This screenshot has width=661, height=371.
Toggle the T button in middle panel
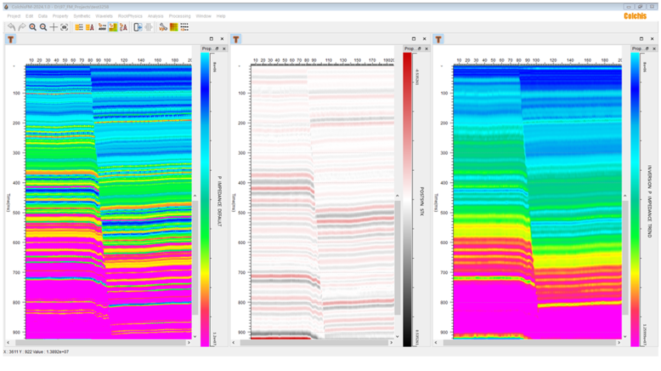click(x=236, y=39)
